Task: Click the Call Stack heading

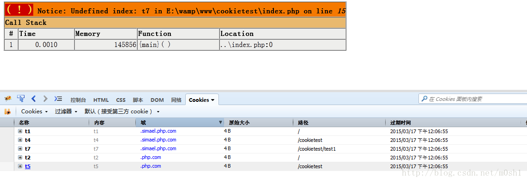Action: pos(25,23)
